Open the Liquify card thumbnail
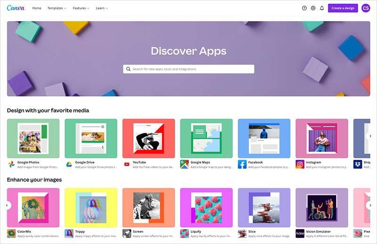 pyautogui.click(x=206, y=208)
